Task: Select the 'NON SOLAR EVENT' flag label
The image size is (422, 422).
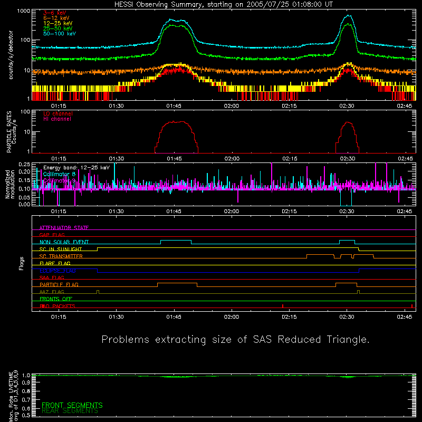Action: [64, 242]
